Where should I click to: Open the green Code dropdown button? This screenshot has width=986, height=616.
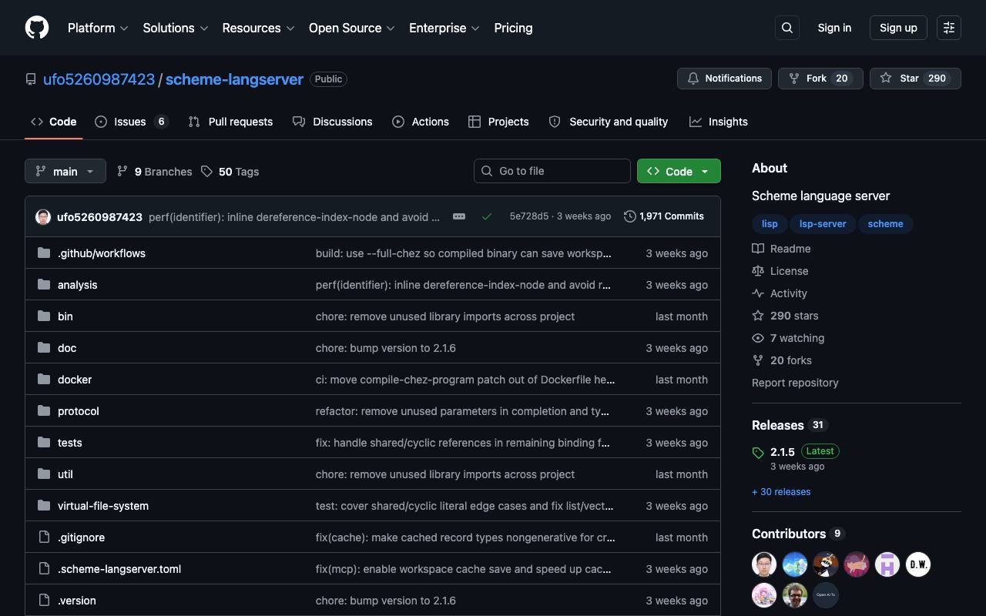click(679, 171)
